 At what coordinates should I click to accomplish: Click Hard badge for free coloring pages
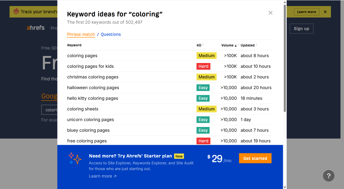coord(203,141)
